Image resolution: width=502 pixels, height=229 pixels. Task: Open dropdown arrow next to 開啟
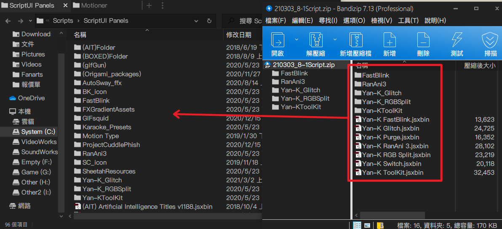coord(296,39)
